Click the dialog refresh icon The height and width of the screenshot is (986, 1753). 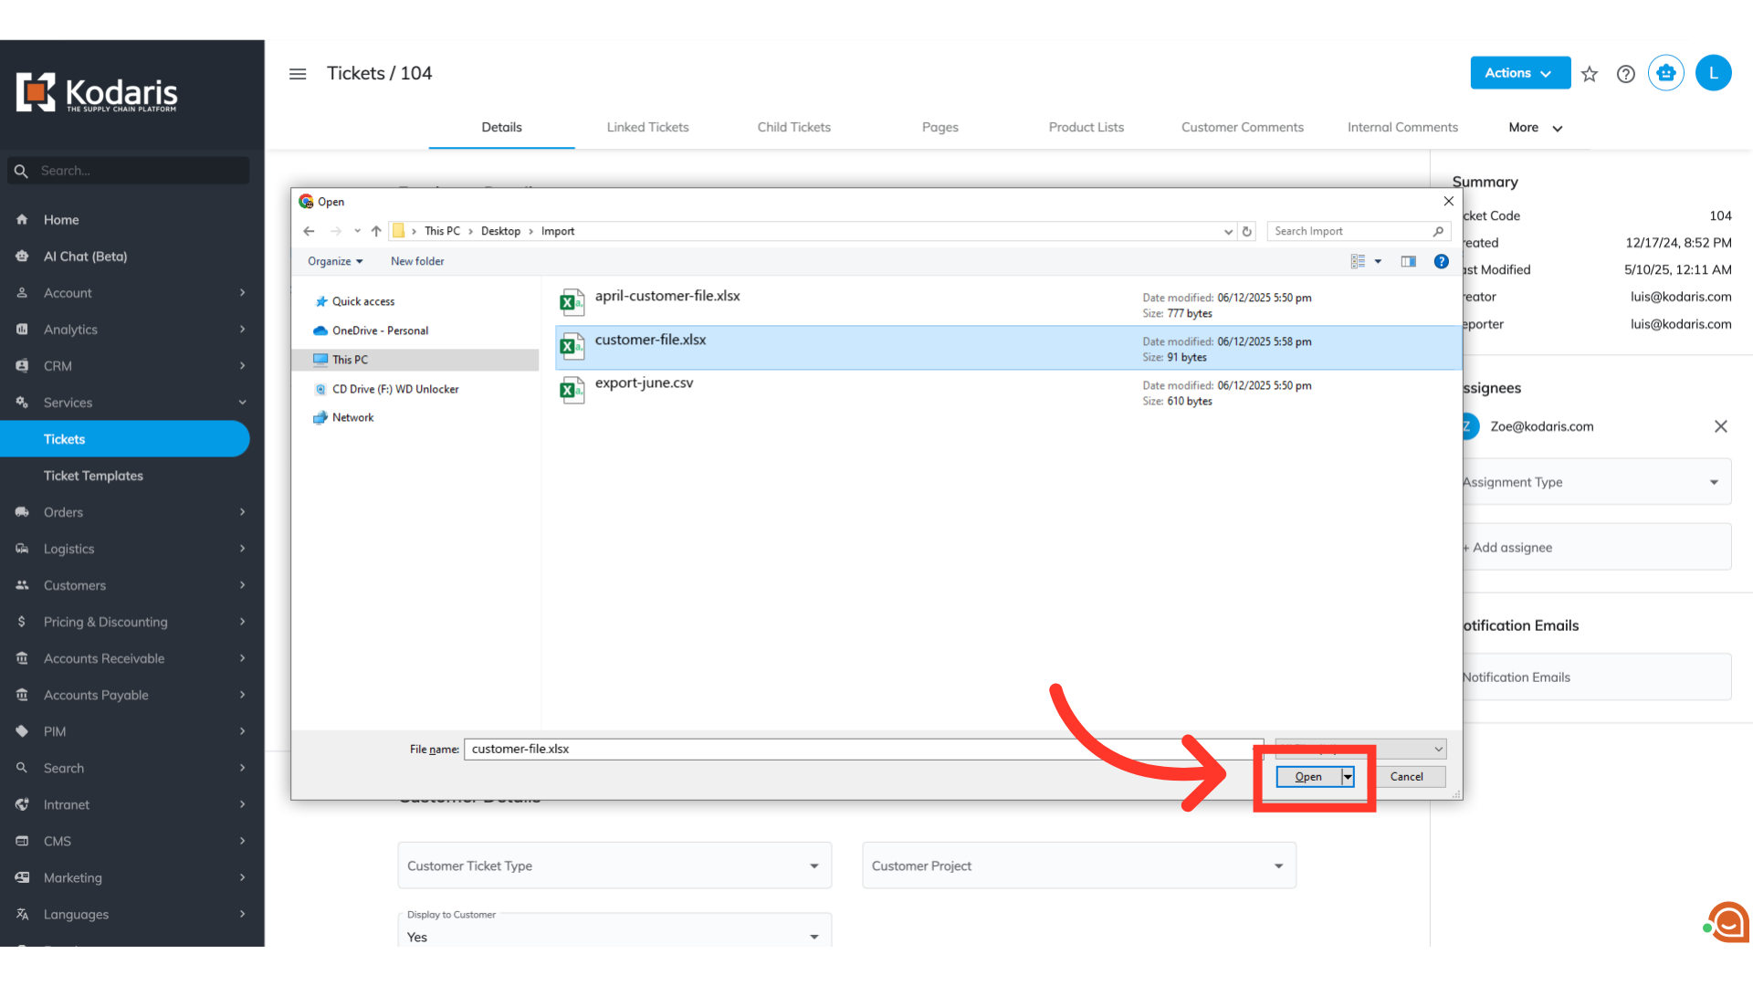click(1247, 232)
